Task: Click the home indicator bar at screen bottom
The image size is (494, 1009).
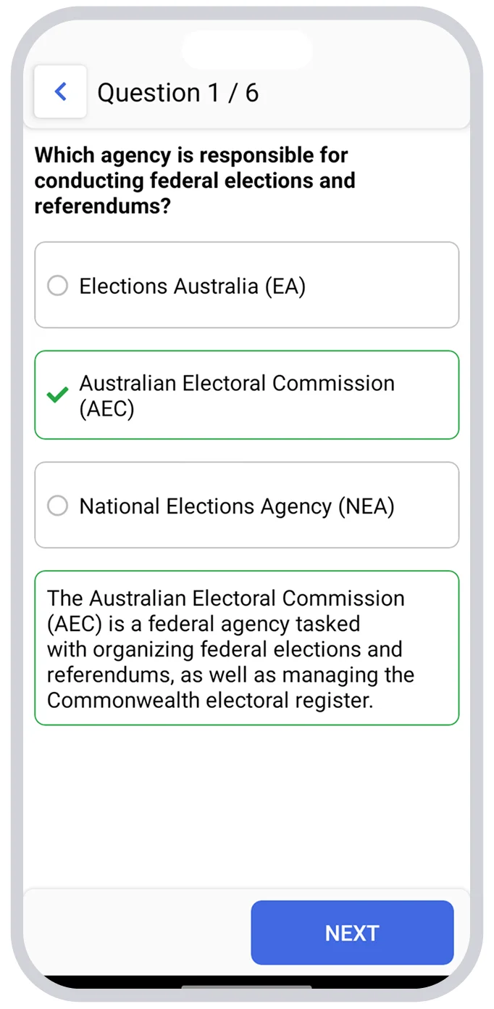Action: tap(246, 987)
